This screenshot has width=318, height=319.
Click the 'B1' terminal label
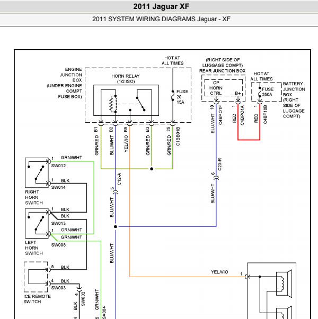[96, 130]
